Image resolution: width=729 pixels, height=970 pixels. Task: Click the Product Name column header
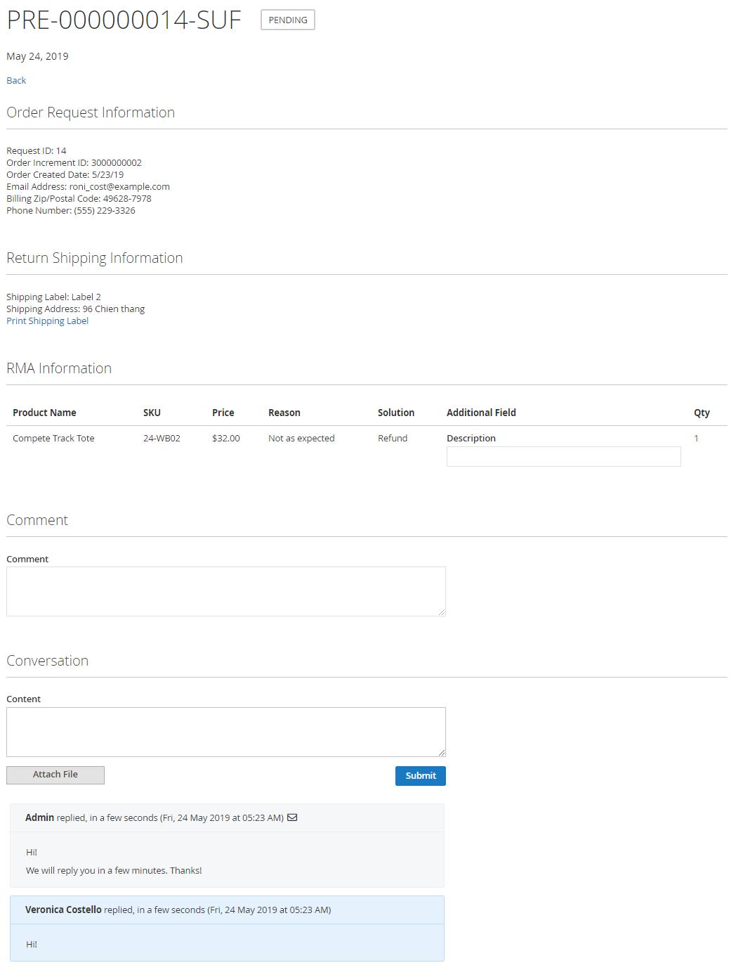pyautogui.click(x=44, y=413)
